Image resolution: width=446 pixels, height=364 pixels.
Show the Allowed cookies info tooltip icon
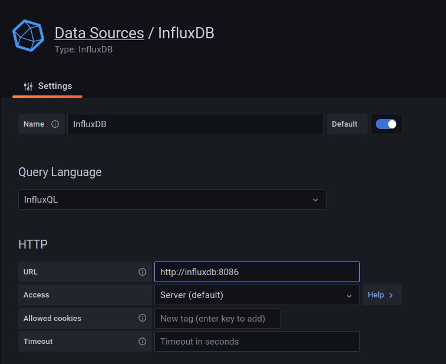[142, 318]
